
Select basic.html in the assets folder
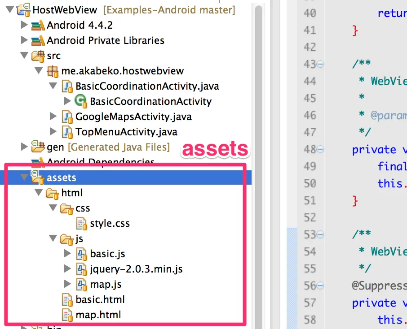point(100,299)
